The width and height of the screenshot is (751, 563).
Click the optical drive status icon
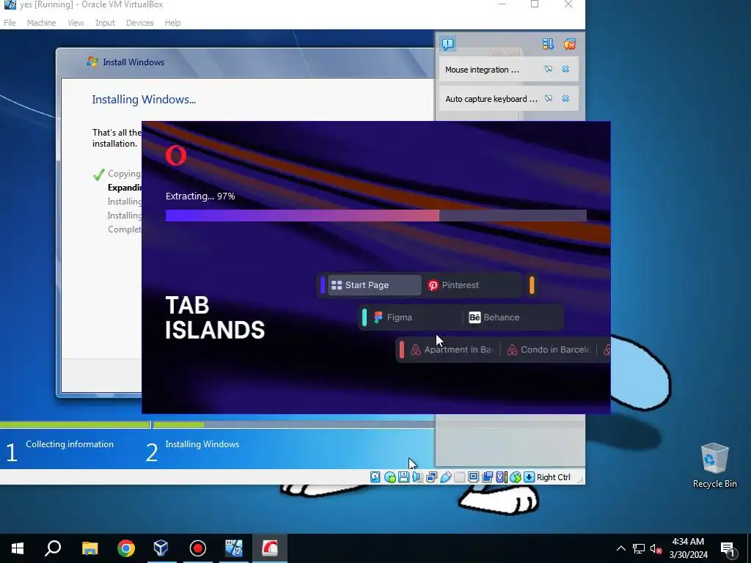tap(390, 476)
